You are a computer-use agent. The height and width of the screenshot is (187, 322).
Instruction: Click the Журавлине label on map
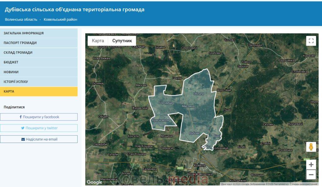pos(140,108)
